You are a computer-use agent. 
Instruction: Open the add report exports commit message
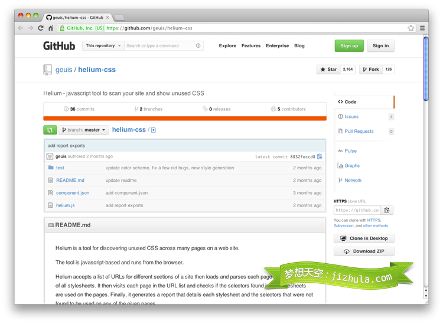66,146
